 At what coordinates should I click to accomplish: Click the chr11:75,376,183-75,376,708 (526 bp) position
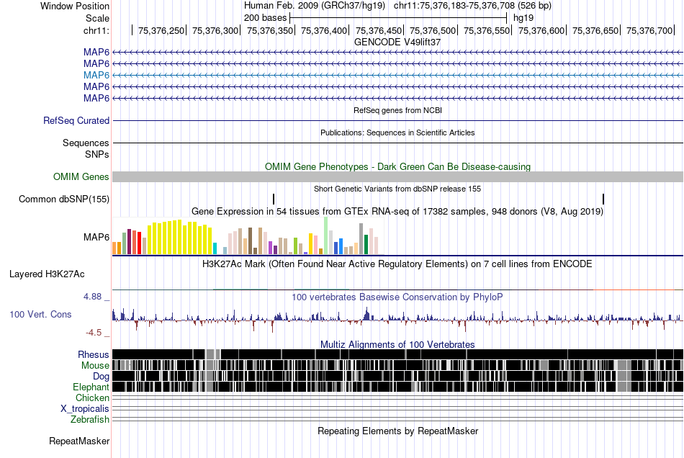coord(472,6)
